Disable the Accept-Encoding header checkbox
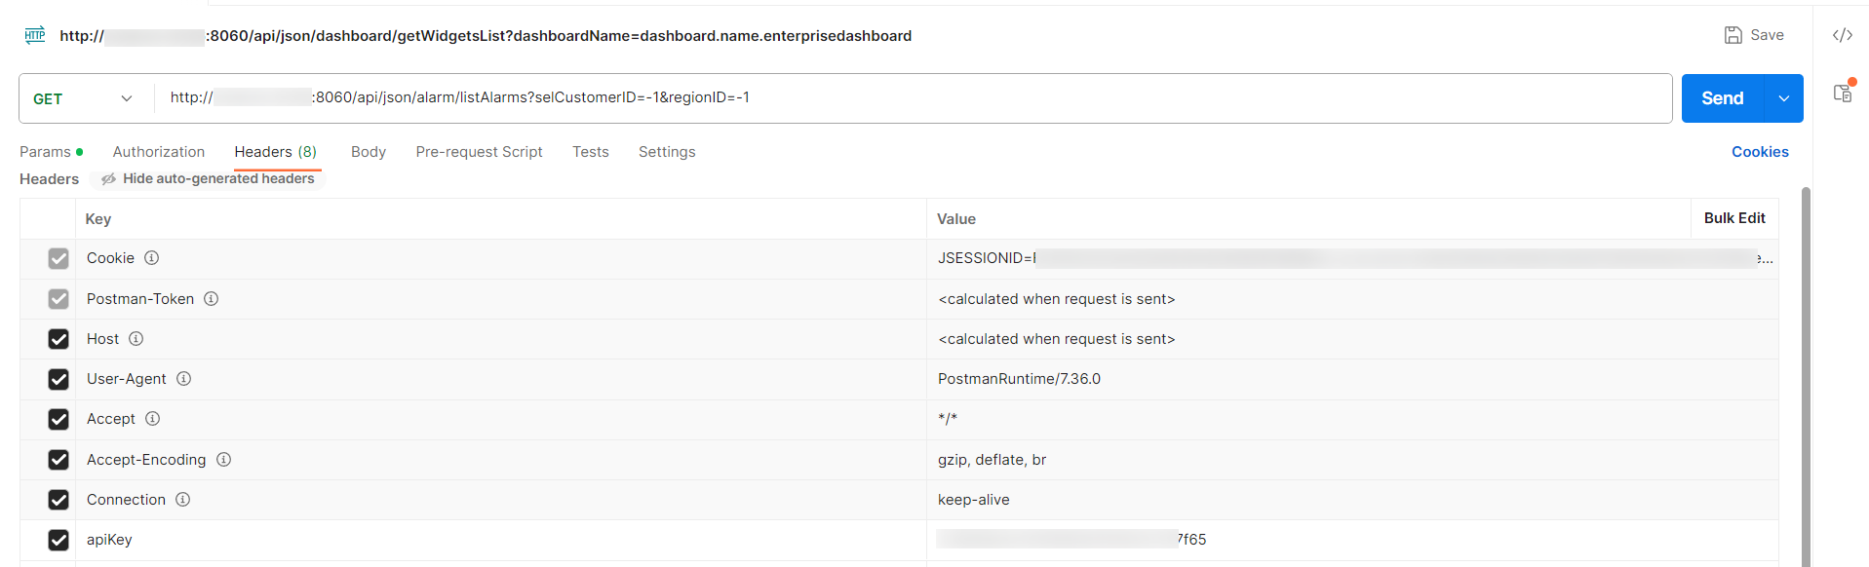Viewport: 1869px width, 567px height. [x=58, y=459]
